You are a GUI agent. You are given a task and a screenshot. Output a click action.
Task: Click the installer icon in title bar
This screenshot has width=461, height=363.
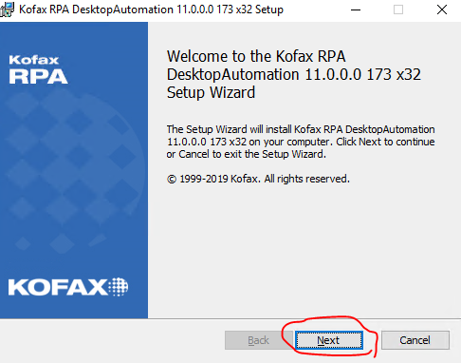click(x=7, y=10)
